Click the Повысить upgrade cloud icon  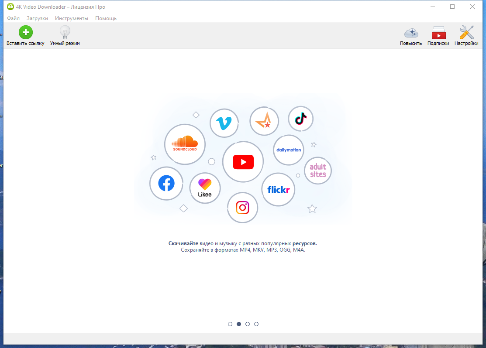(411, 32)
